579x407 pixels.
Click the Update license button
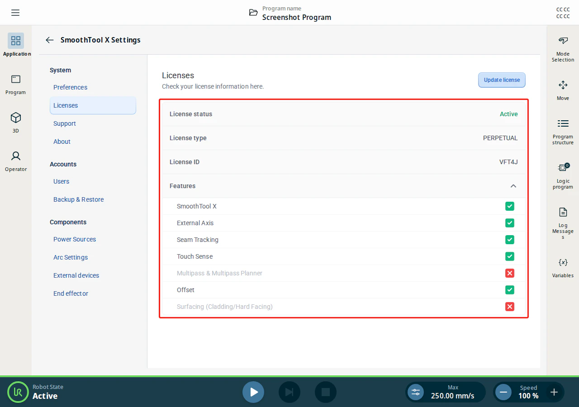(x=502, y=80)
